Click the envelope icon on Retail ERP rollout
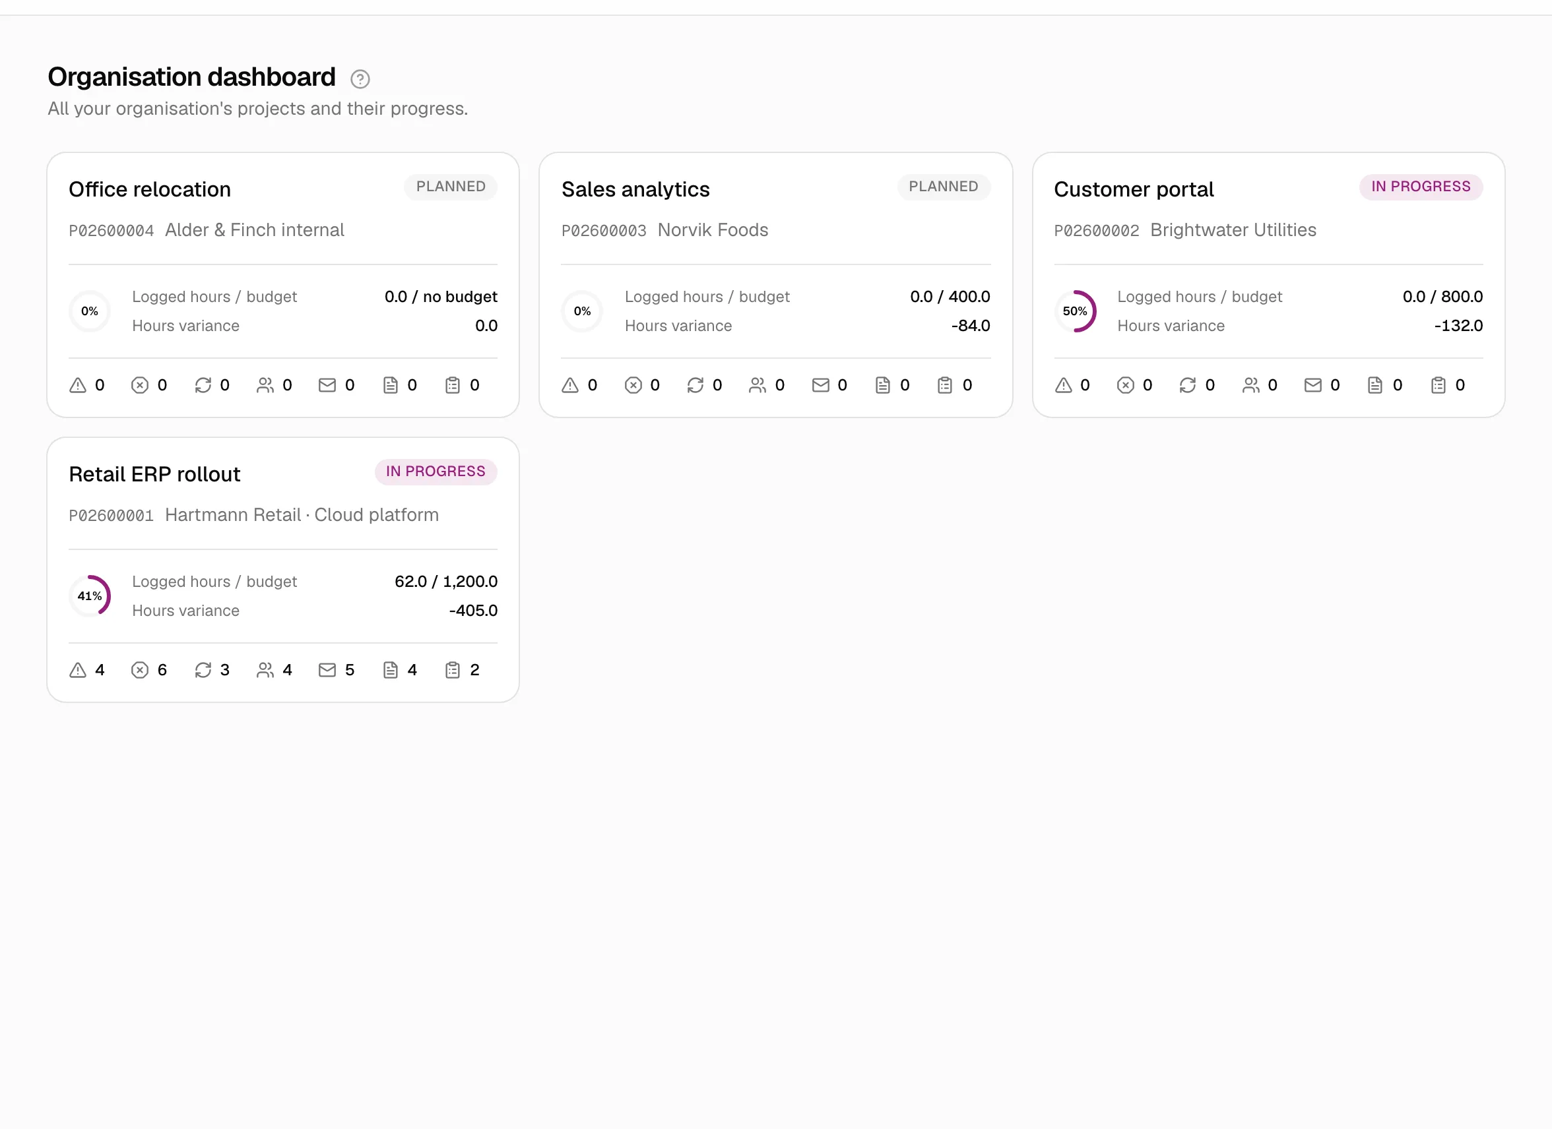This screenshot has width=1552, height=1129. pyautogui.click(x=327, y=670)
